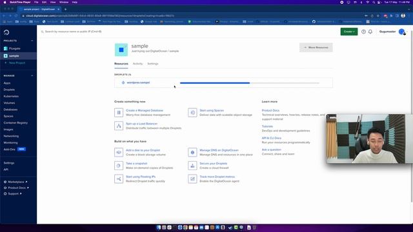Click the Create a Managed Database icon
The image size is (413, 232).
point(119,113)
